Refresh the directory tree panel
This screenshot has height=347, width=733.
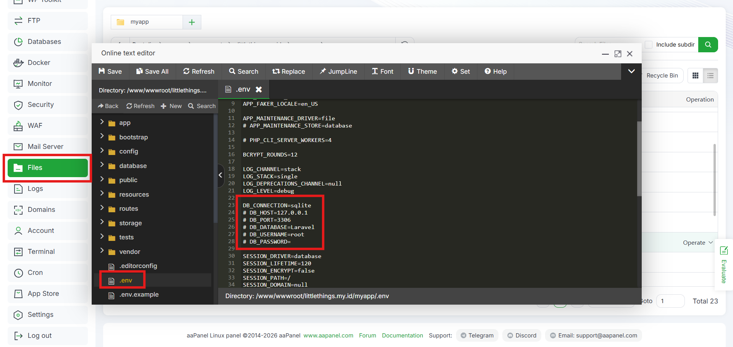click(x=141, y=106)
